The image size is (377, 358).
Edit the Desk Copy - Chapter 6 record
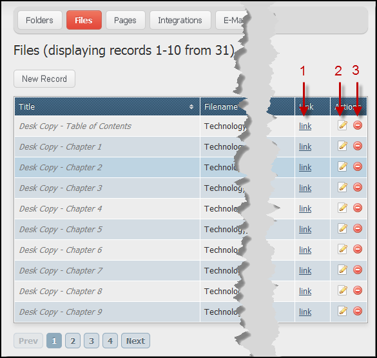(x=342, y=249)
